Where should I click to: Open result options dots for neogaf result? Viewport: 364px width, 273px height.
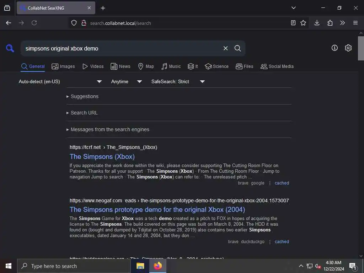tap(270, 242)
